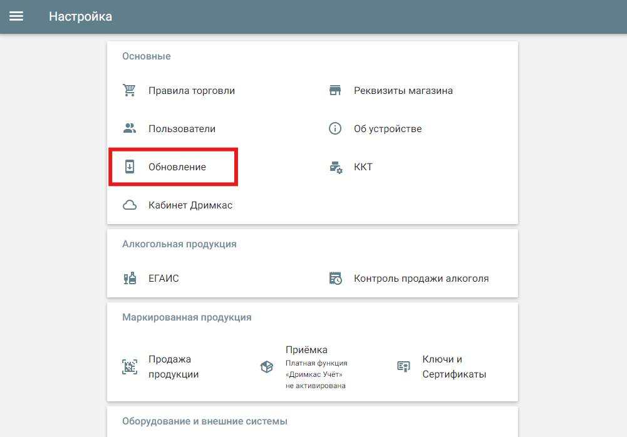
Task: Open the Приёмка item
Action: pos(306,349)
